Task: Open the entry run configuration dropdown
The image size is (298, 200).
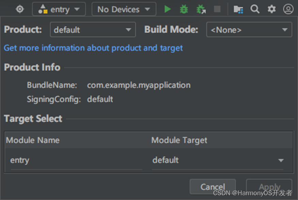Action: coord(59,9)
